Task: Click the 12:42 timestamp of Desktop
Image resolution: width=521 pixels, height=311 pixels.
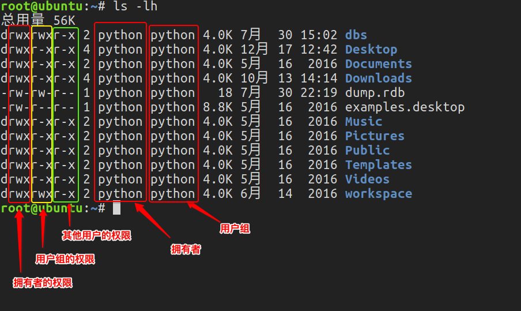Action: 319,50
